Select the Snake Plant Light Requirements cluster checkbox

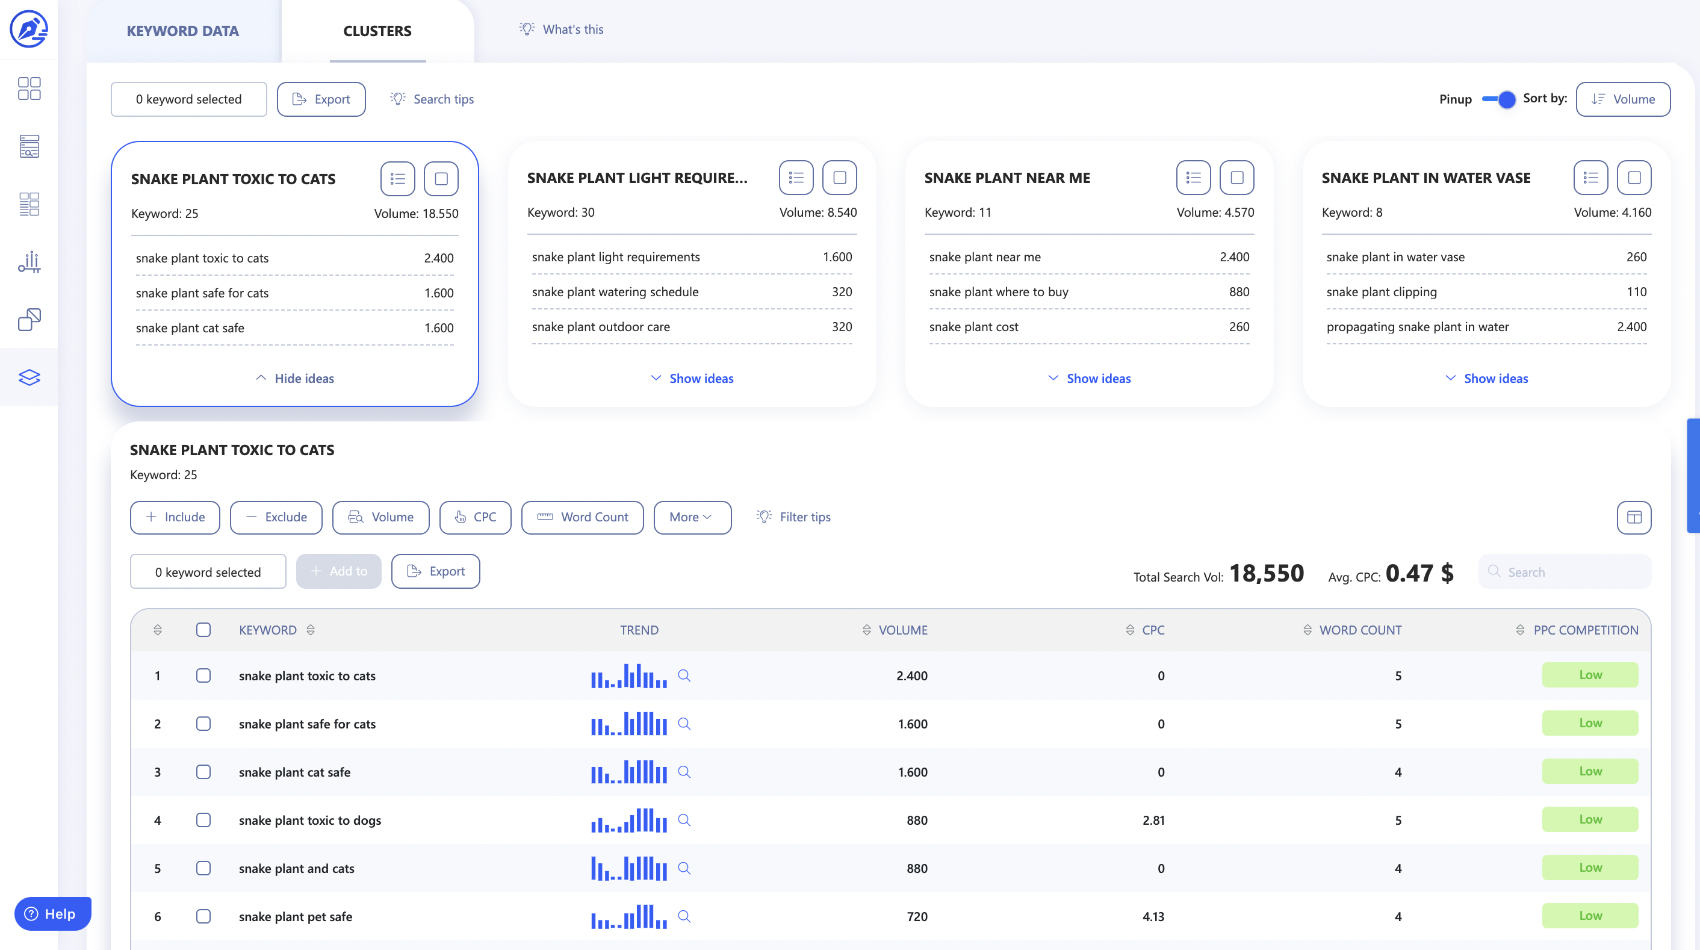pos(839,178)
